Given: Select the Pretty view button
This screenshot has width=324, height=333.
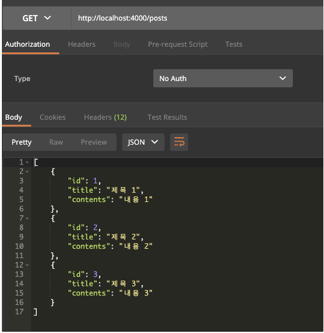Looking at the screenshot, I should click(x=21, y=142).
